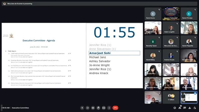Open the 17 others participants tile
Image resolution: width=199 pixels, height=112 pixels.
pos(171,97)
